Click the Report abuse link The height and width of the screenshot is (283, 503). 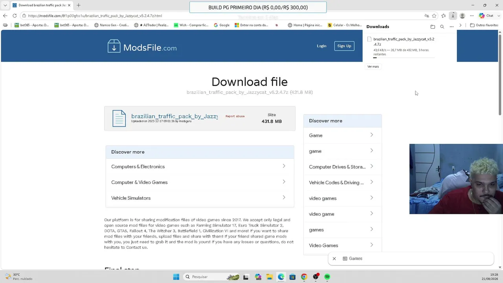235,116
